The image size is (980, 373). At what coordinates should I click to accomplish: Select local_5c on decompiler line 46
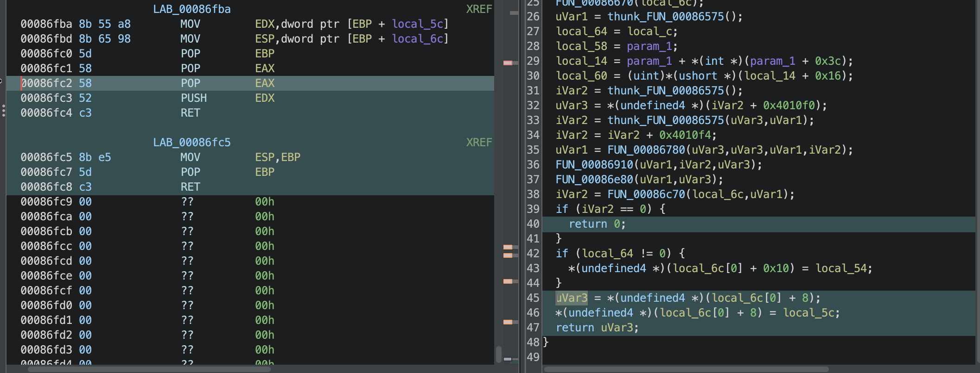(x=808, y=313)
